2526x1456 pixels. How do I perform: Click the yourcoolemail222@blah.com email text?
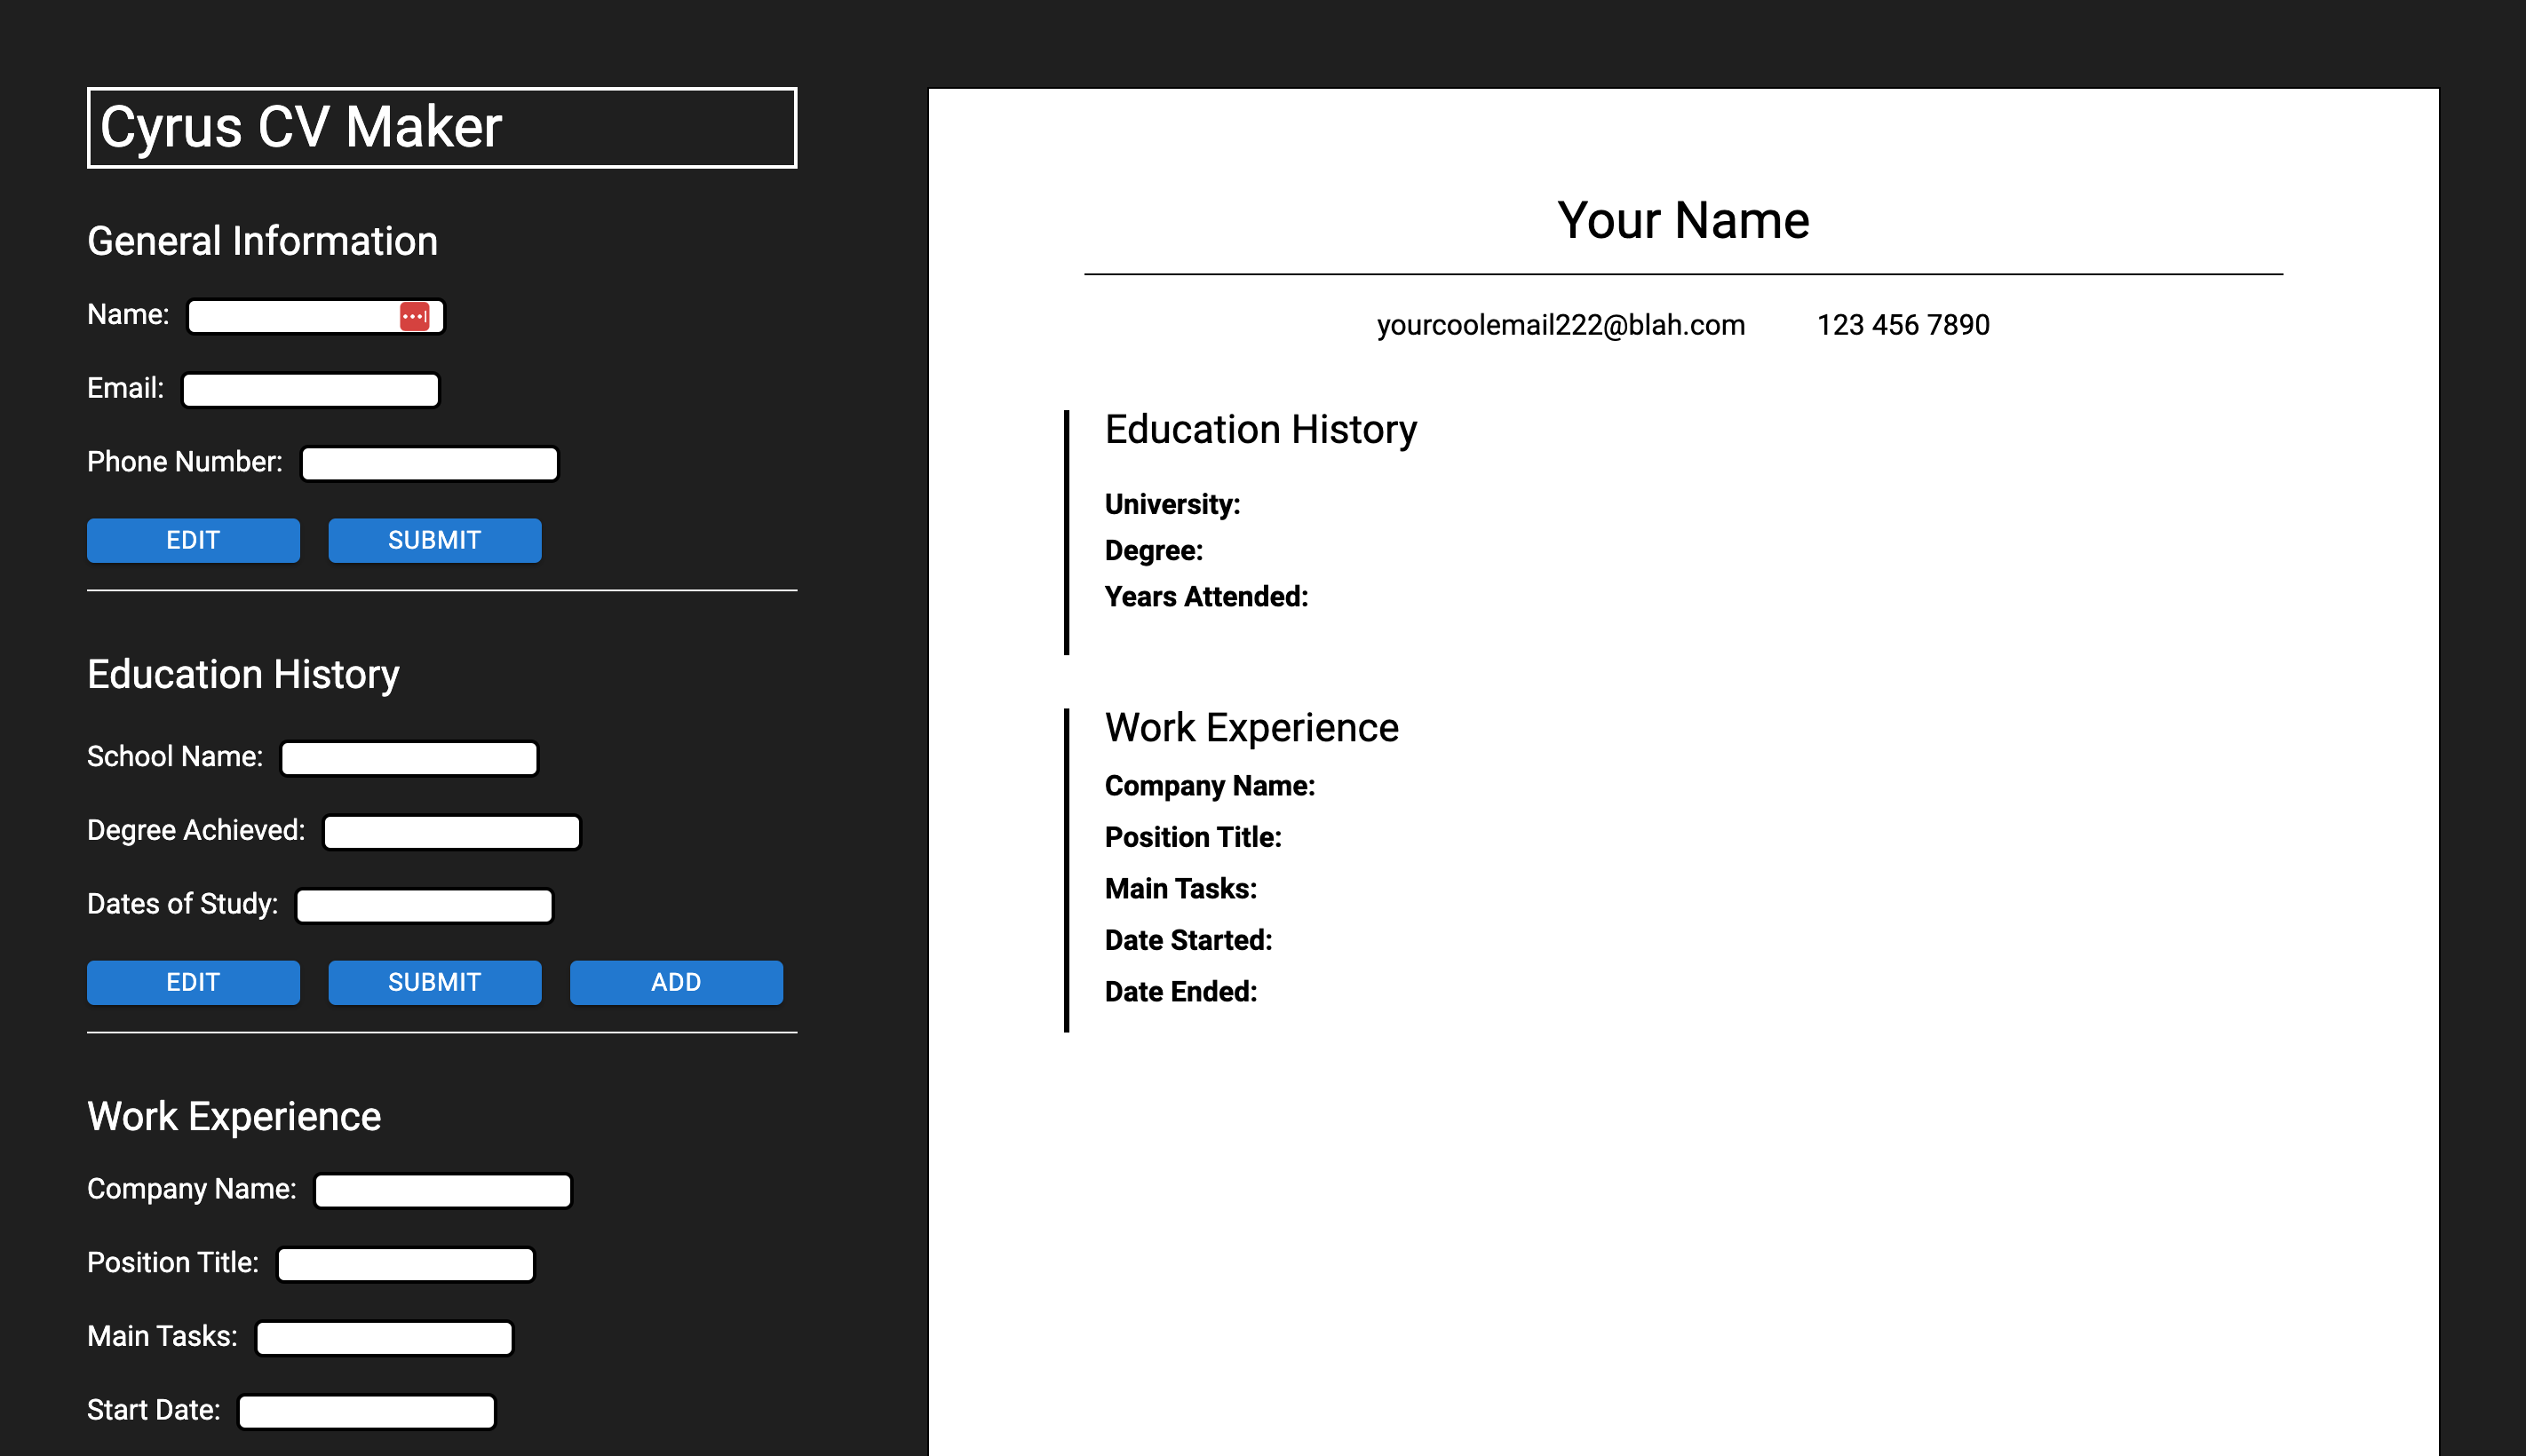pyautogui.click(x=1560, y=324)
